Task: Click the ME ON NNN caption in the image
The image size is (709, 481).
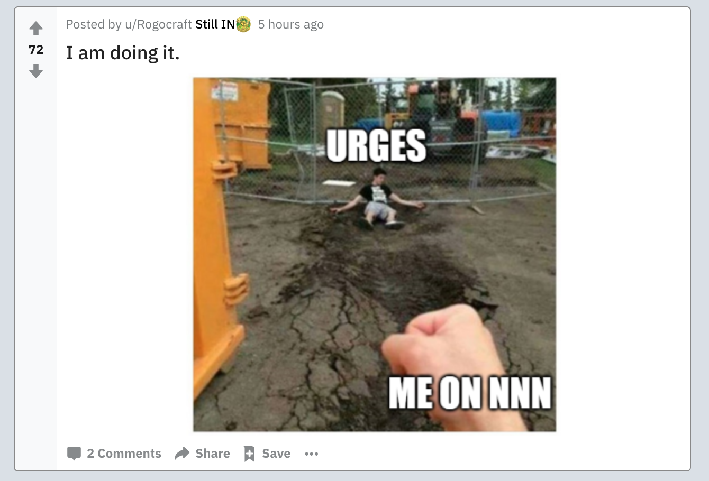Action: [470, 393]
